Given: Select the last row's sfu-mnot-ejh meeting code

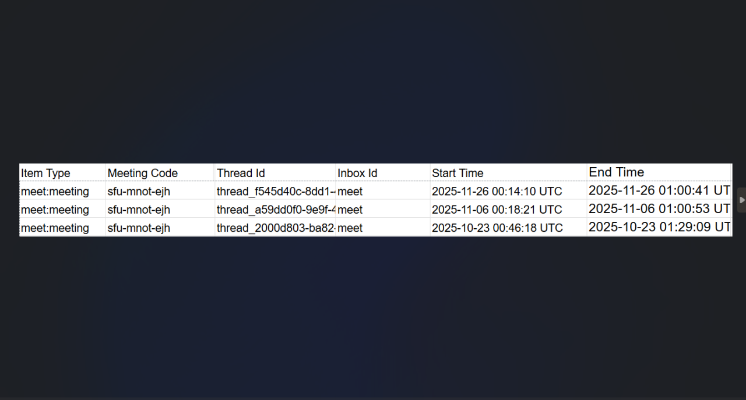Looking at the screenshot, I should (x=139, y=228).
